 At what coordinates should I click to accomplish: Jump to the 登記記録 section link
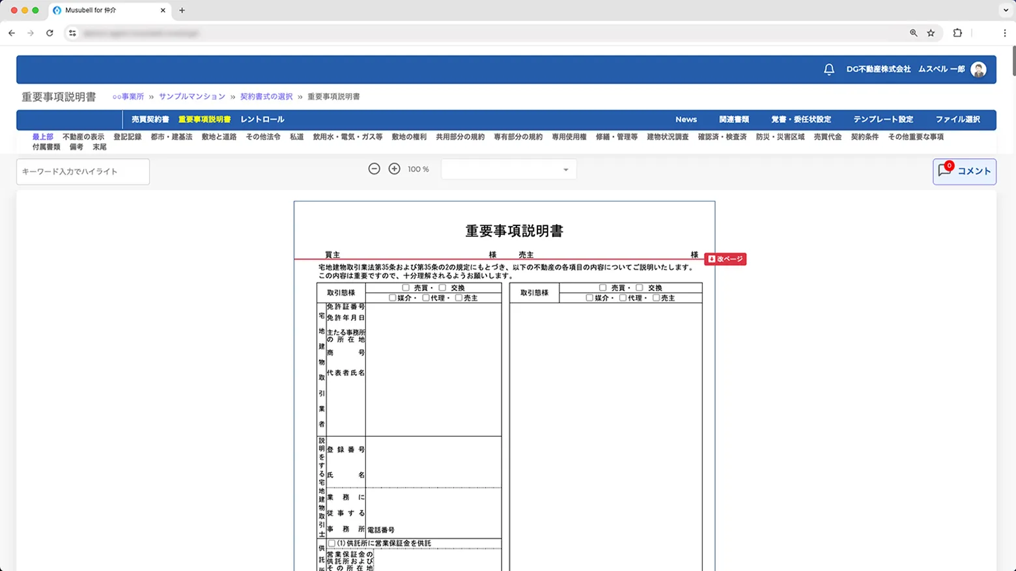[126, 137]
